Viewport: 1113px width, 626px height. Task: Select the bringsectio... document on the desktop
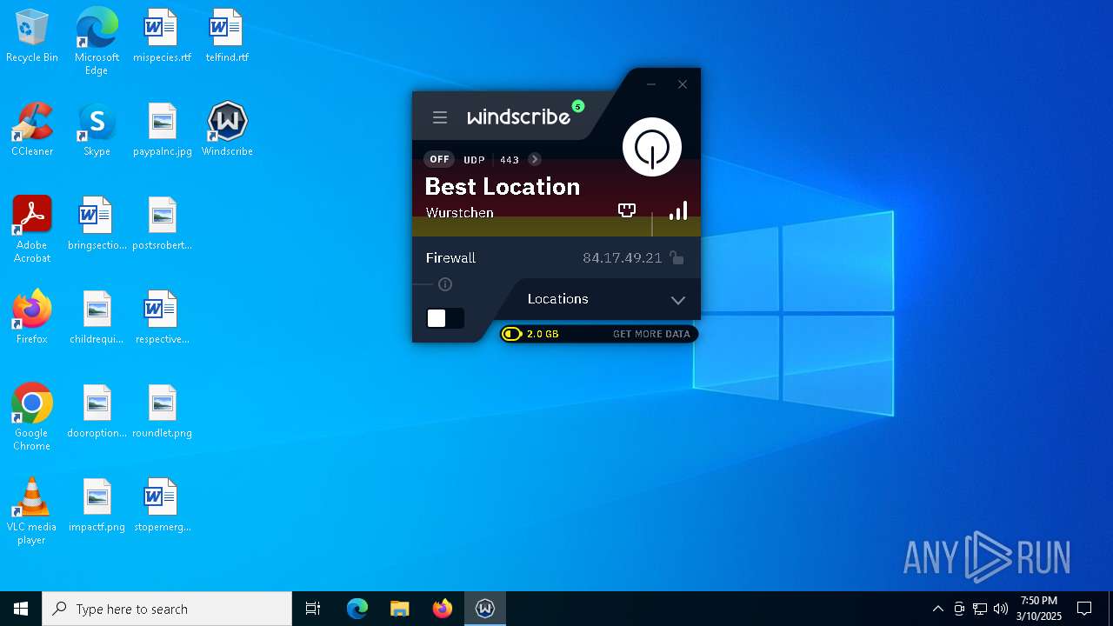coord(97,224)
